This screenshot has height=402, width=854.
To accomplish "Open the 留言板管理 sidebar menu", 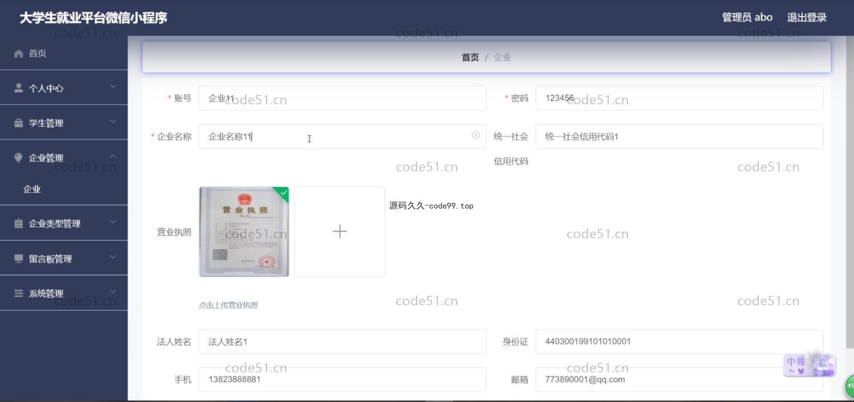I will (64, 258).
